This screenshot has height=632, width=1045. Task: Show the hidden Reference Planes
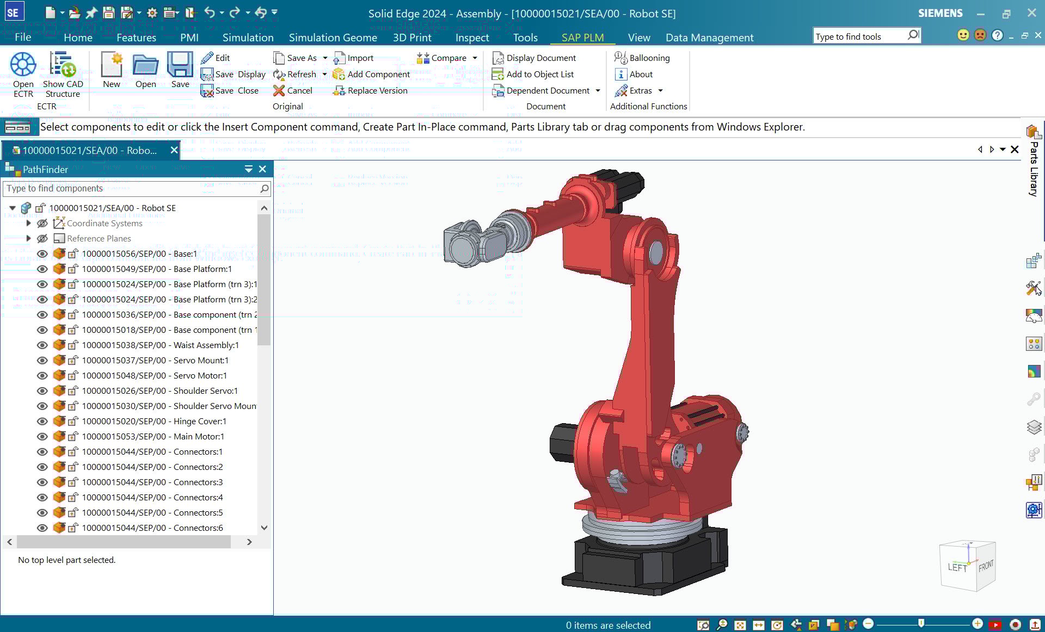(42, 238)
